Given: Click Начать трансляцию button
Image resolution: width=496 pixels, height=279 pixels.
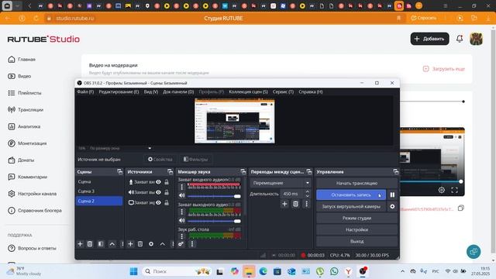Looking at the screenshot, I should point(356,183).
